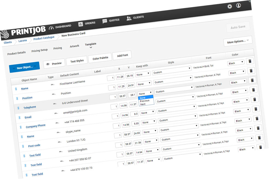Delete the Company Phone object row
Screen dimensions: 269x179
click(254, 99)
